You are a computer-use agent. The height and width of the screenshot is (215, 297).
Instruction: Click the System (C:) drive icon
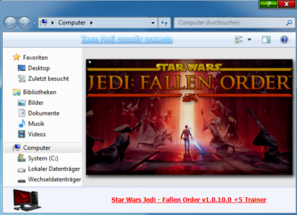(22, 158)
